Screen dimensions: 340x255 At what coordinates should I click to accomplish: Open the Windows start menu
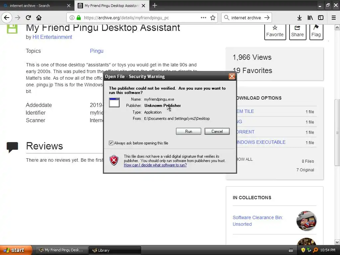tap(16, 250)
